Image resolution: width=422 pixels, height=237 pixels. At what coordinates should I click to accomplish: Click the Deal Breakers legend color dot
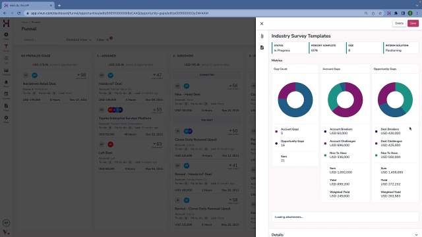(x=377, y=132)
